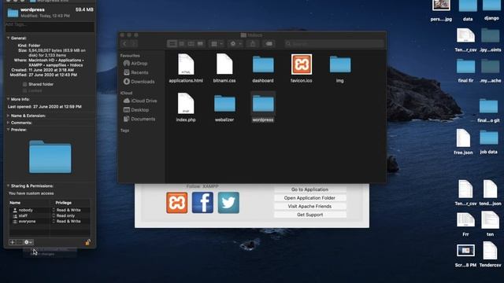Click the large folder preview image
Screen dimensions: 504x283
(x=50, y=156)
